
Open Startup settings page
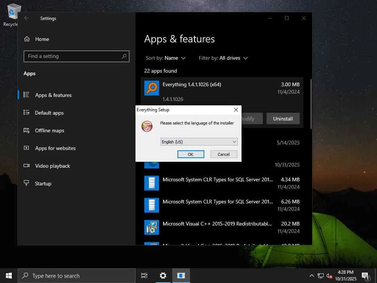(x=43, y=184)
